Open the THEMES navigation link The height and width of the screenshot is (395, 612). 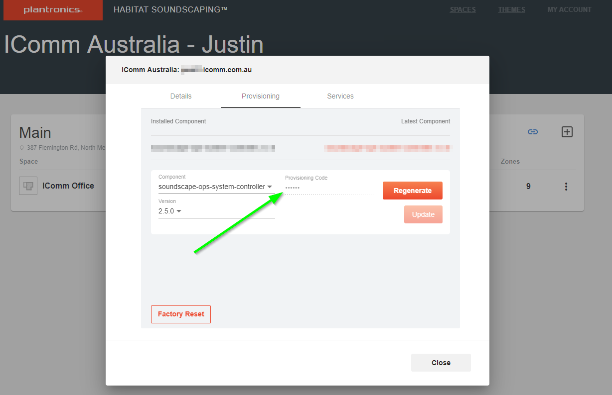point(511,9)
